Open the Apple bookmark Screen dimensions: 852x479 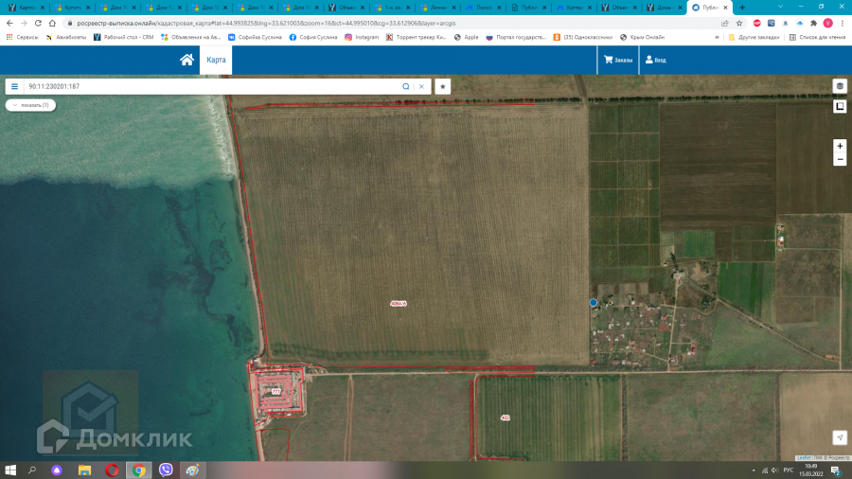coord(466,38)
